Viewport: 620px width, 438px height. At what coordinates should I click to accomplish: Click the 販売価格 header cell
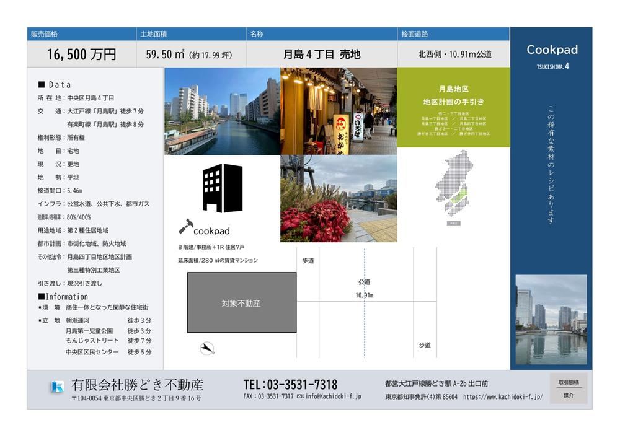click(x=81, y=34)
